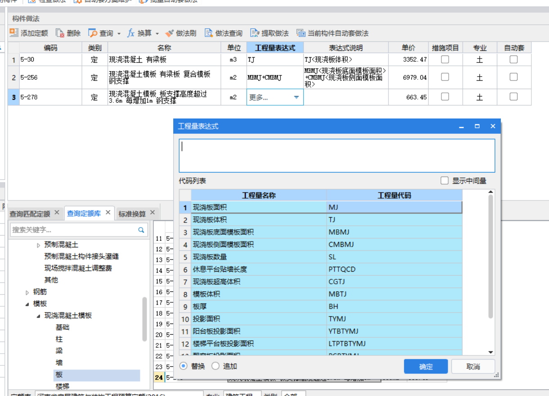
Task: Select the 楼梯 tree item
Action: 63,386
